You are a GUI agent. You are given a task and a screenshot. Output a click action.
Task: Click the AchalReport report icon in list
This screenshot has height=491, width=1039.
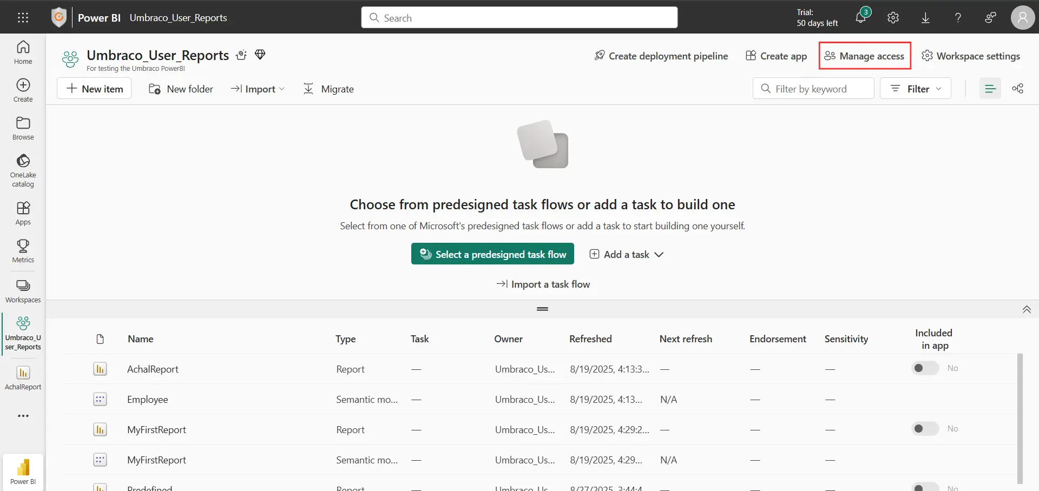100,369
